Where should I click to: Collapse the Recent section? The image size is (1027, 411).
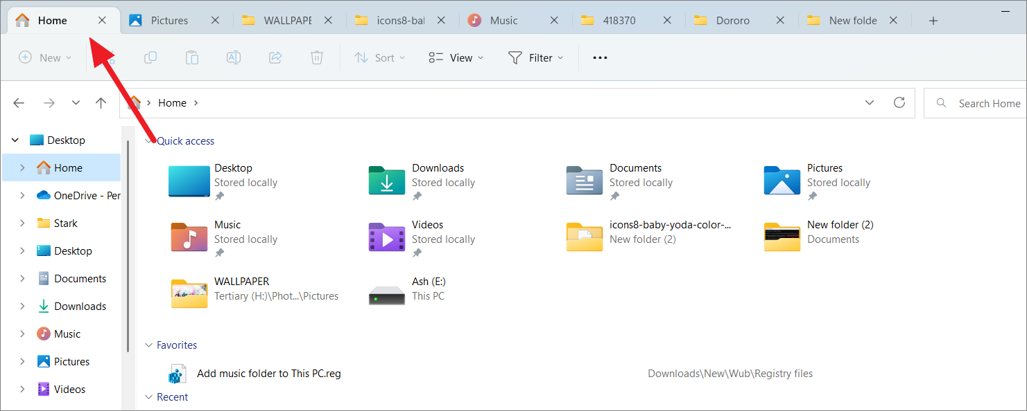148,397
